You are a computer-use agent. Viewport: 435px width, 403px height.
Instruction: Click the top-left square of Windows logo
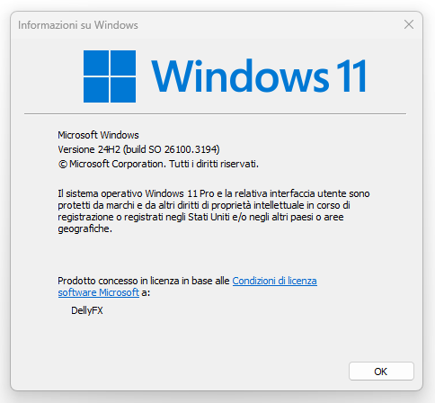coord(96,63)
